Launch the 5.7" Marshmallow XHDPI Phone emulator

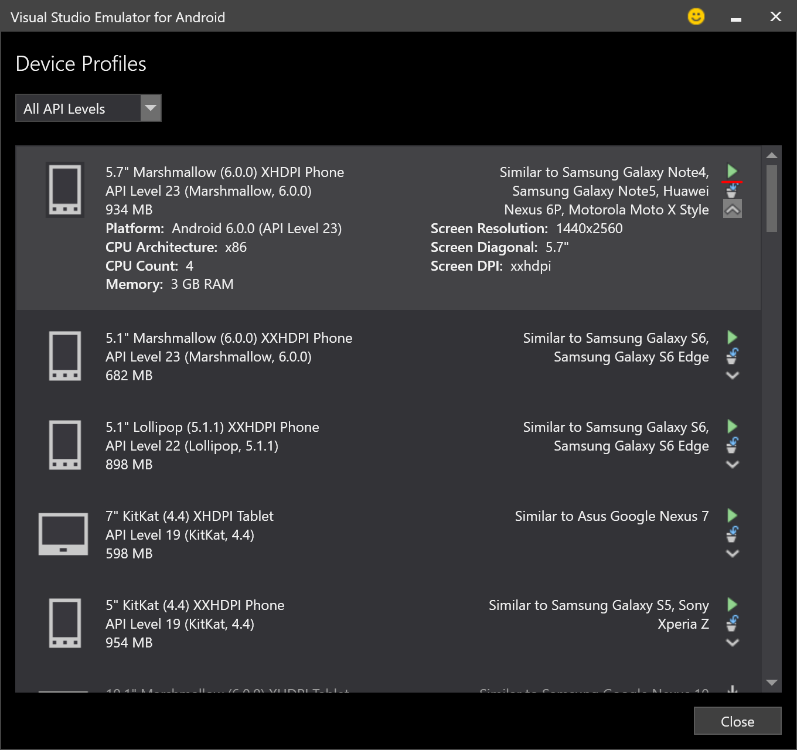(732, 171)
